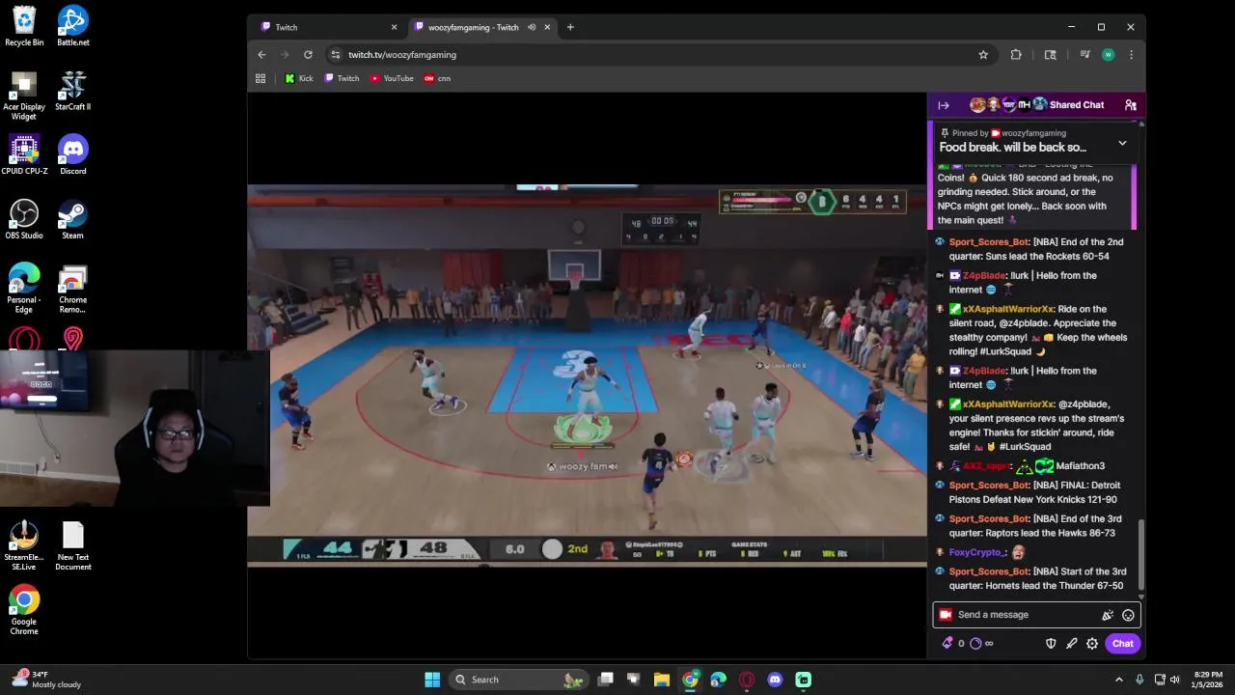Open the Bits icon below chat
Viewport: 1235px width, 695px height.
[x=947, y=643]
